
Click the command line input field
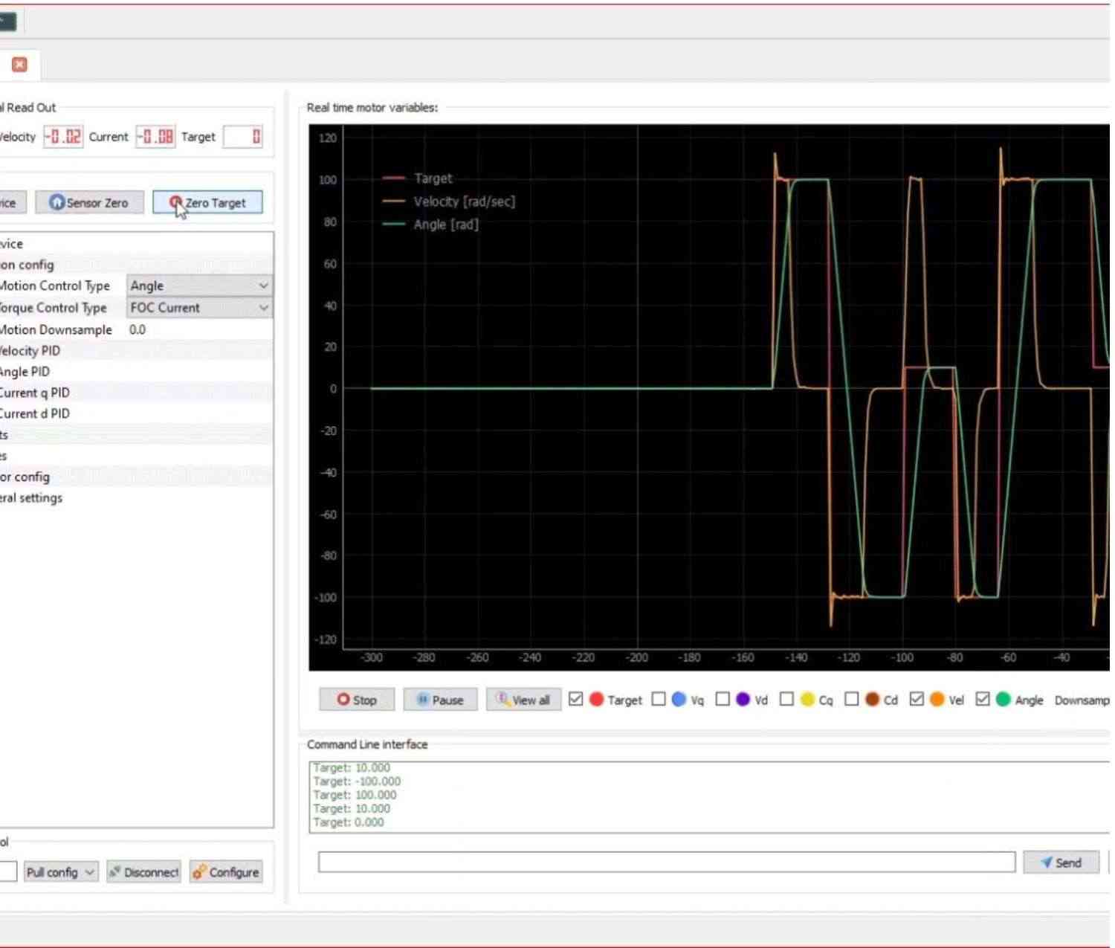pos(667,862)
